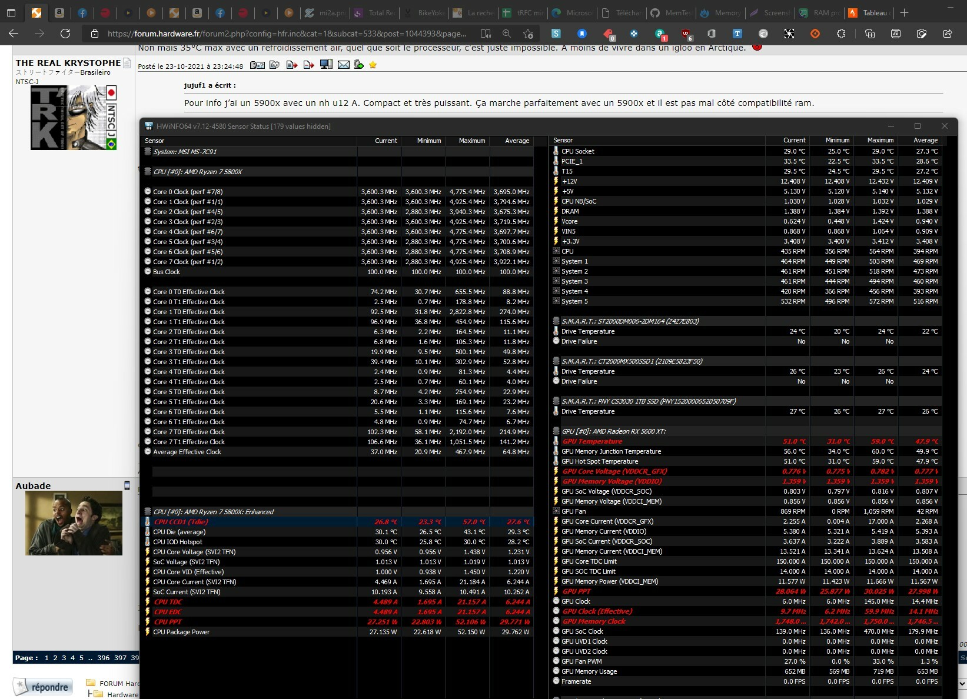The image size is (967, 699).
Task: Click the "Posté le 23-10-2021 à 23:24:48" timestamp
Action: [191, 66]
